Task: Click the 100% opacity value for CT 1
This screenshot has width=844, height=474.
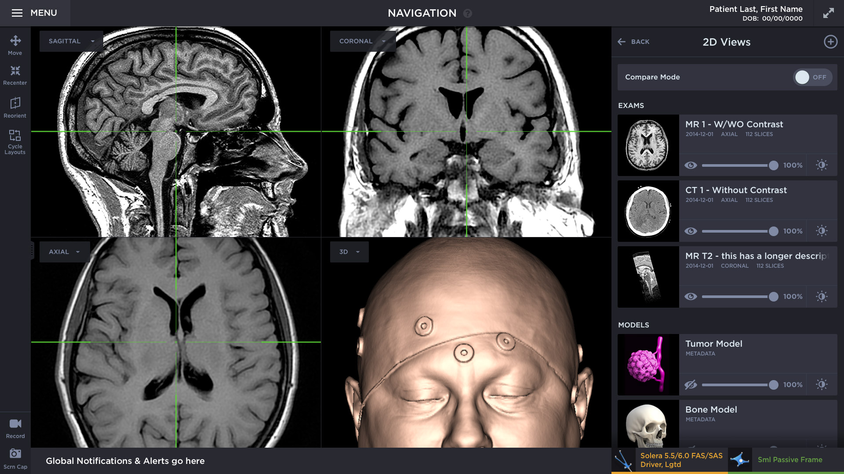Action: coord(793,231)
